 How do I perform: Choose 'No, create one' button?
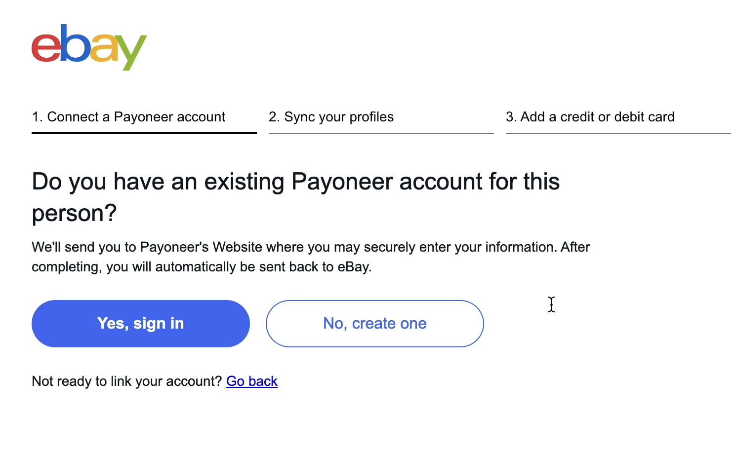point(375,324)
